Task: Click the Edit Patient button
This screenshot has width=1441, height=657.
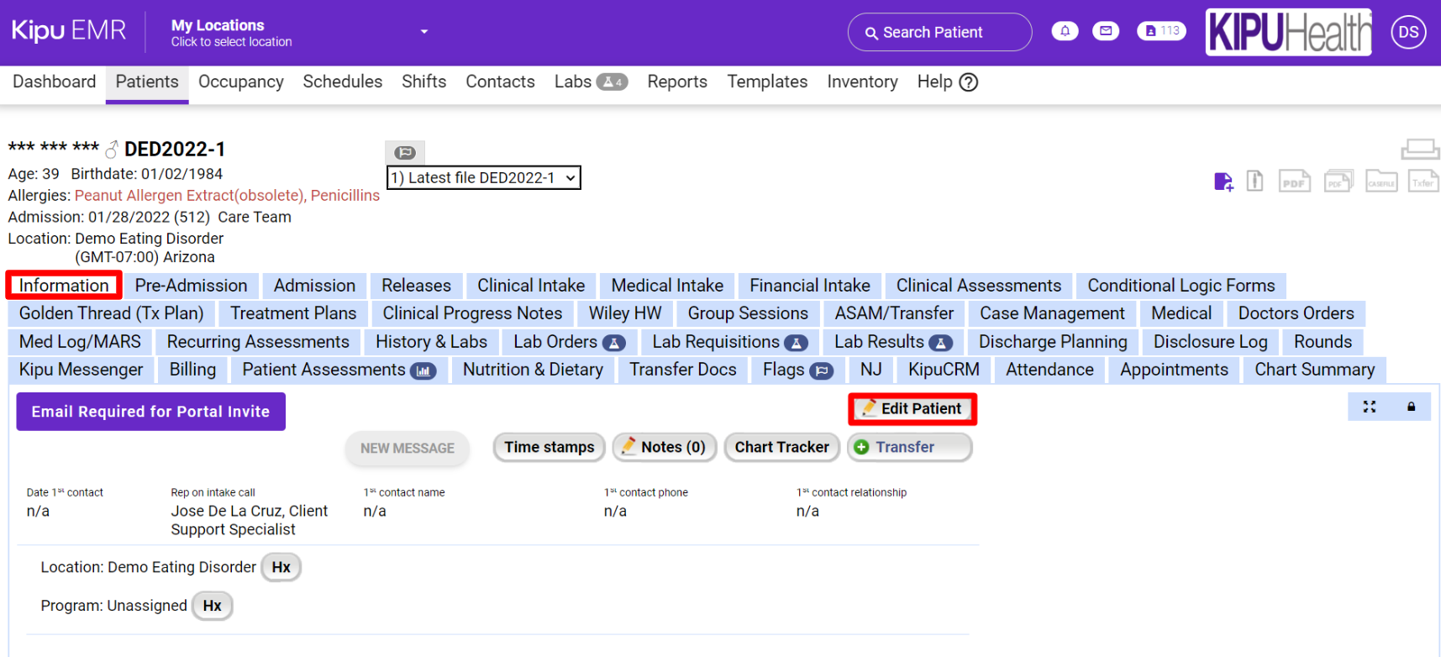Action: pyautogui.click(x=912, y=409)
